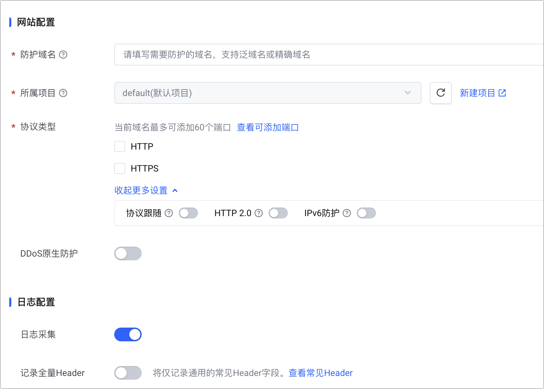Viewport: 544px width, 389px height.
Task: Open 查看常见Header link
Action: 321,373
